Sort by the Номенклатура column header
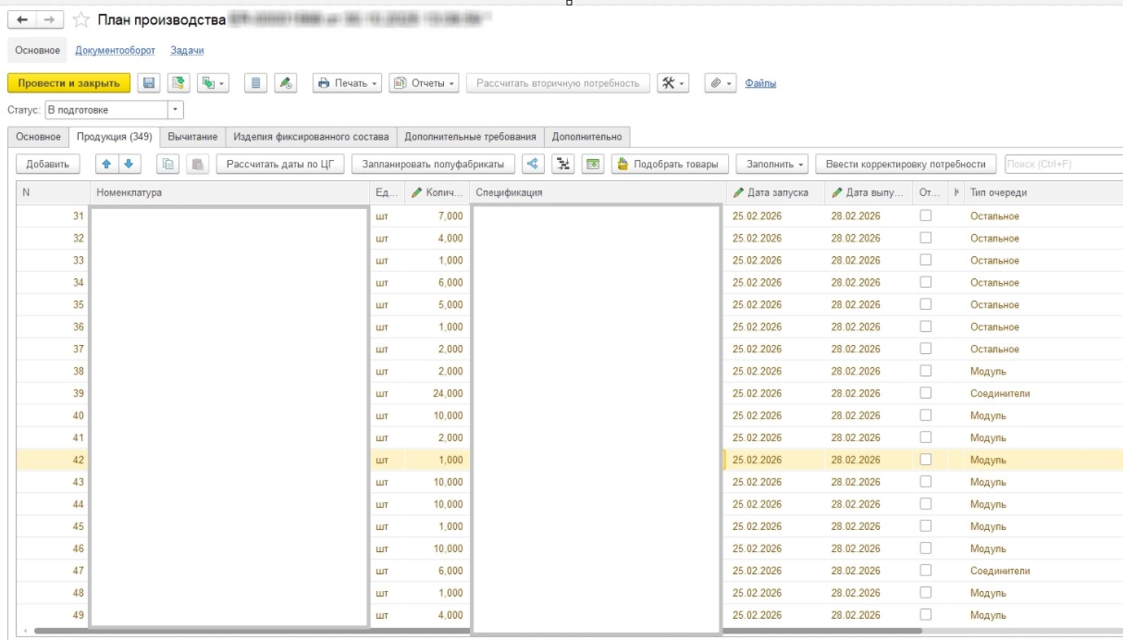The width and height of the screenshot is (1123, 640). 231,191
